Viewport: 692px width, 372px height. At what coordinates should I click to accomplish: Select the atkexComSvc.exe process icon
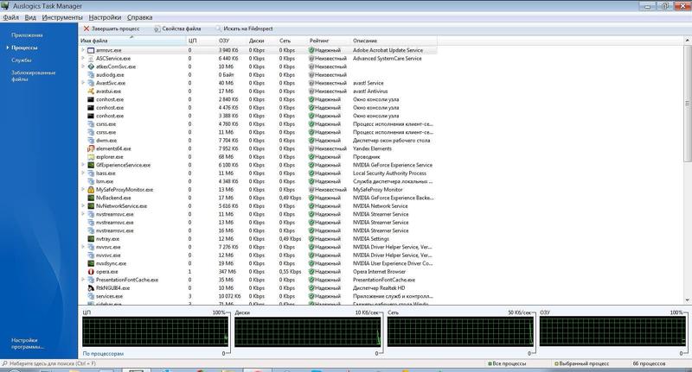[x=91, y=66]
